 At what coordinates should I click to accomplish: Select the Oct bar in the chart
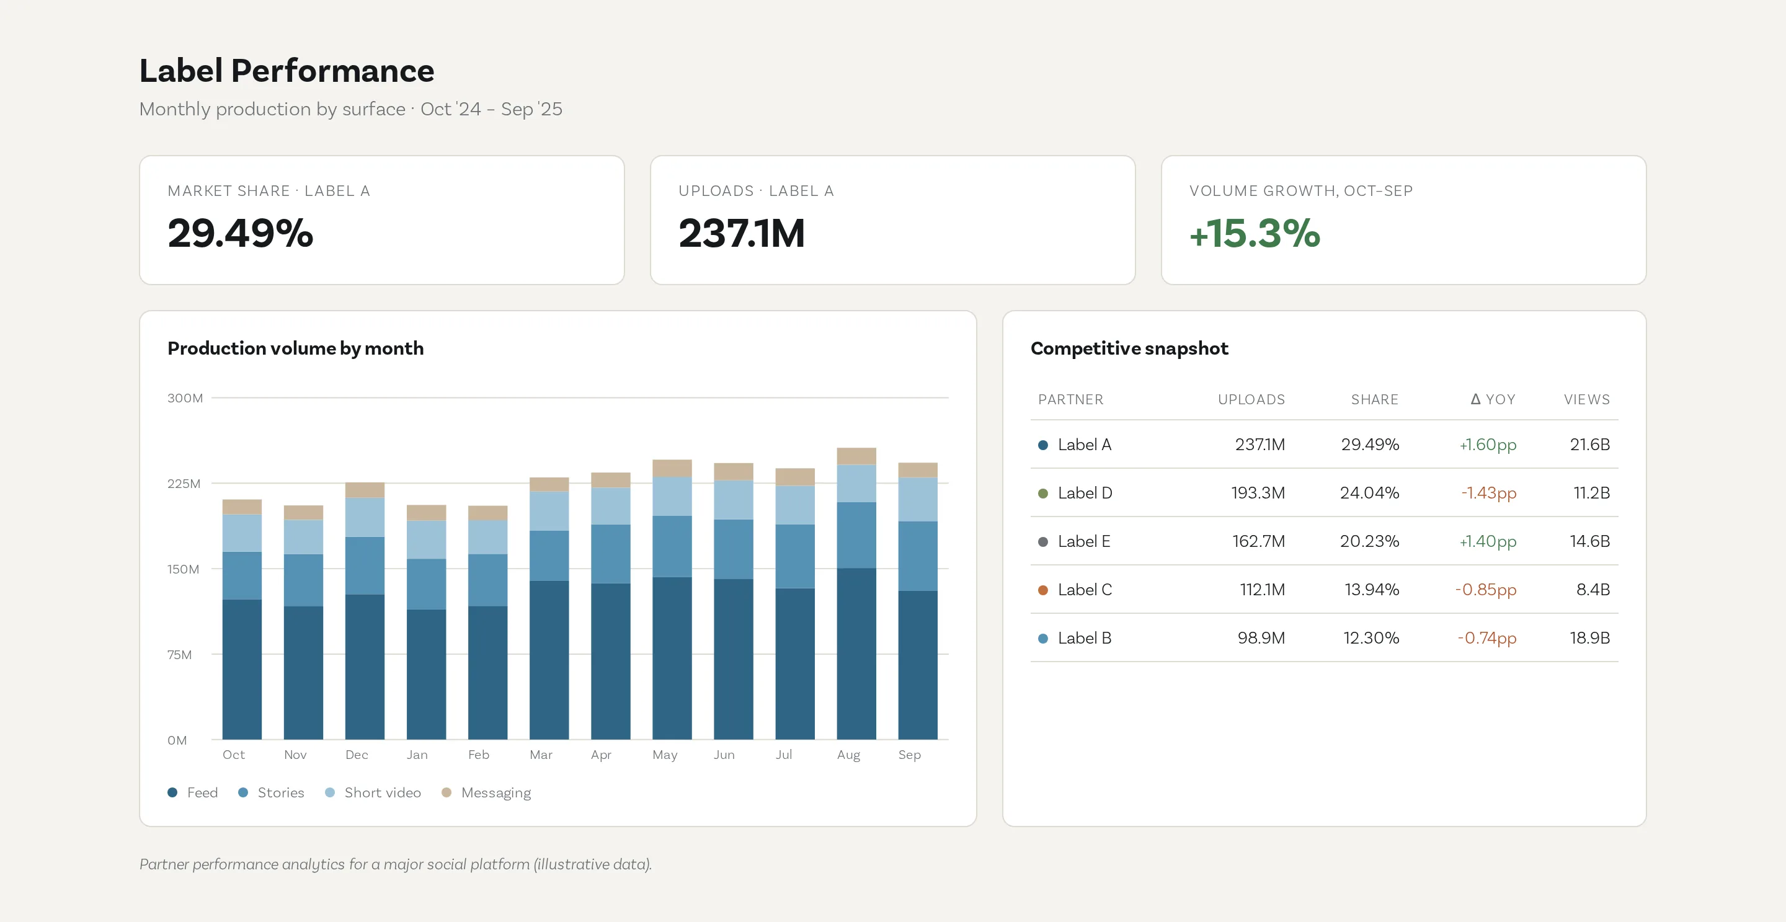[x=242, y=619]
